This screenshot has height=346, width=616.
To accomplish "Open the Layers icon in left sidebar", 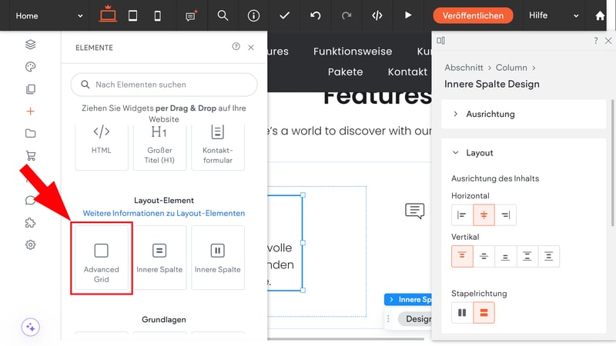I will (x=31, y=44).
